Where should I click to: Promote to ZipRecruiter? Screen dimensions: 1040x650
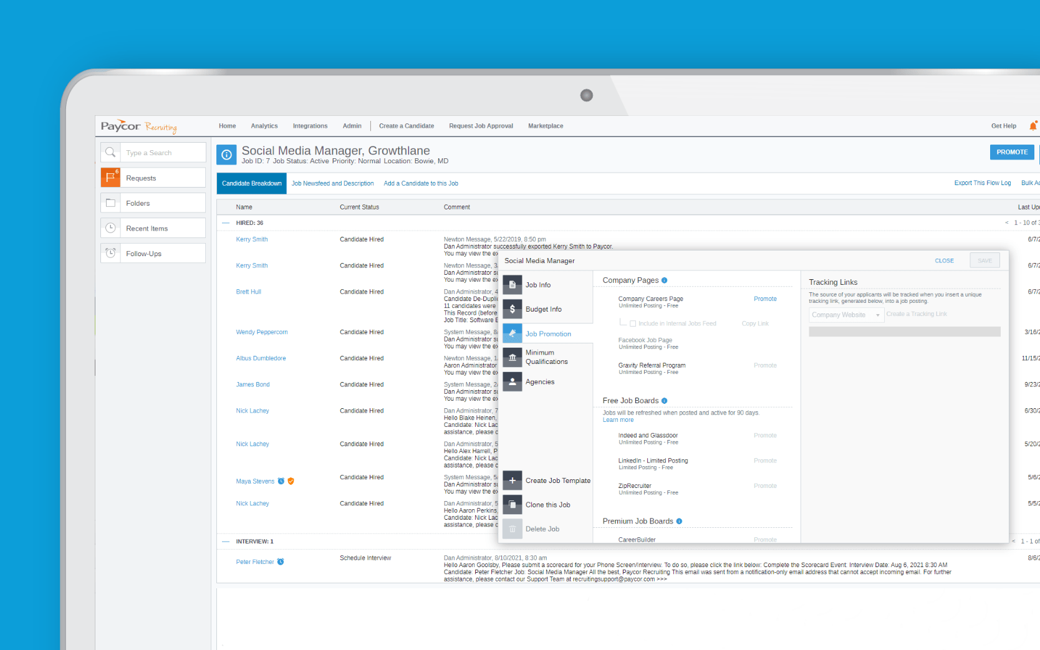pos(765,485)
